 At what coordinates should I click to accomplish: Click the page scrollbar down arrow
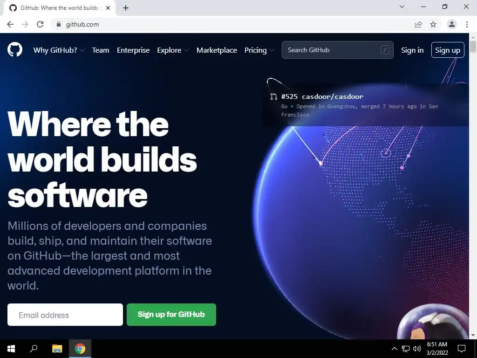[473, 335]
